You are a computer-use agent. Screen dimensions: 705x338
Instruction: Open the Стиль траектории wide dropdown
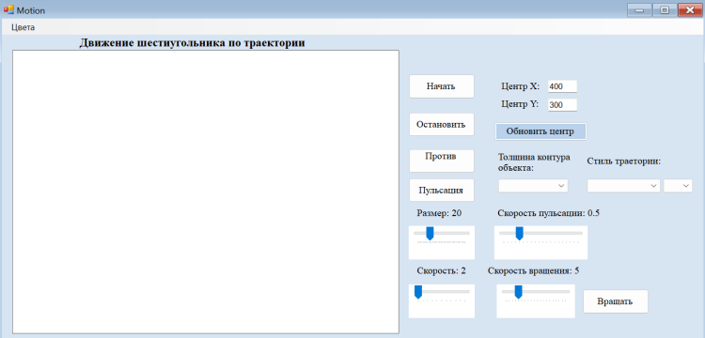tap(623, 186)
